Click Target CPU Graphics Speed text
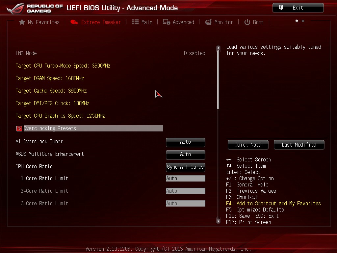Screen dimensions: 337x253 tap(60, 116)
